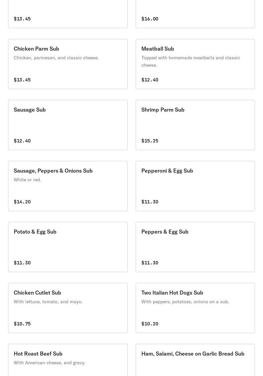Screen dimensions: 263x376
Task: Click the Pepperoni & Egg Sub title
Action: (x=167, y=171)
